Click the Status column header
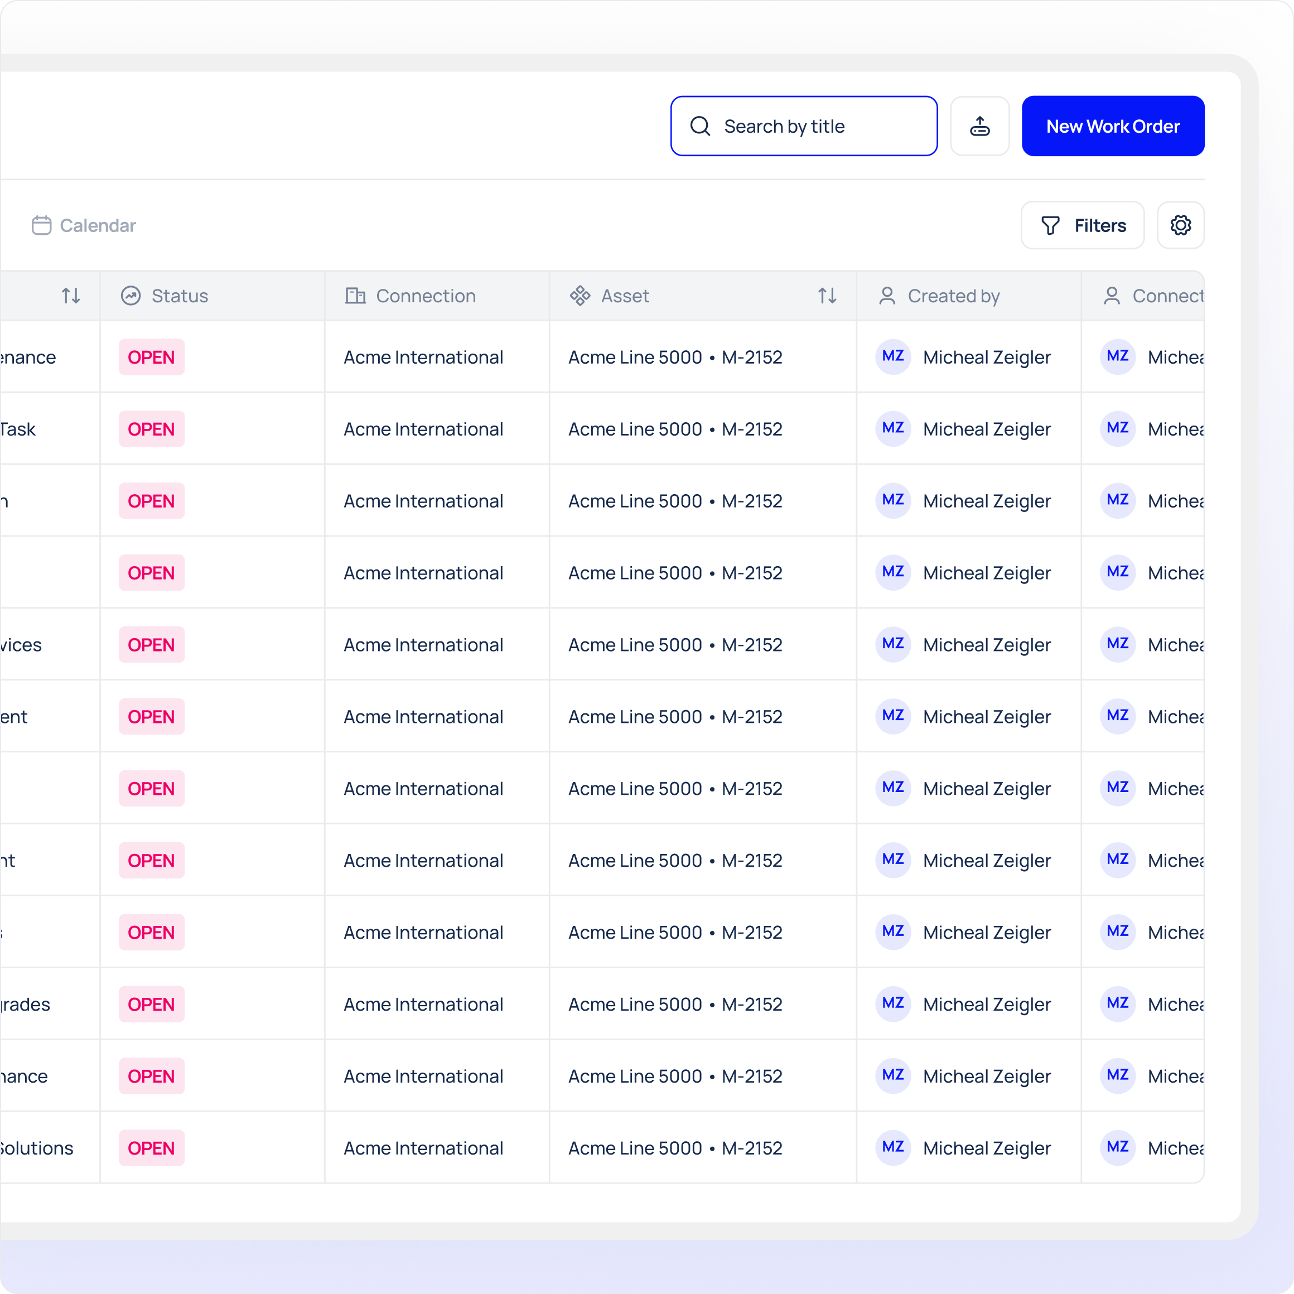The image size is (1294, 1294). pyautogui.click(x=180, y=296)
